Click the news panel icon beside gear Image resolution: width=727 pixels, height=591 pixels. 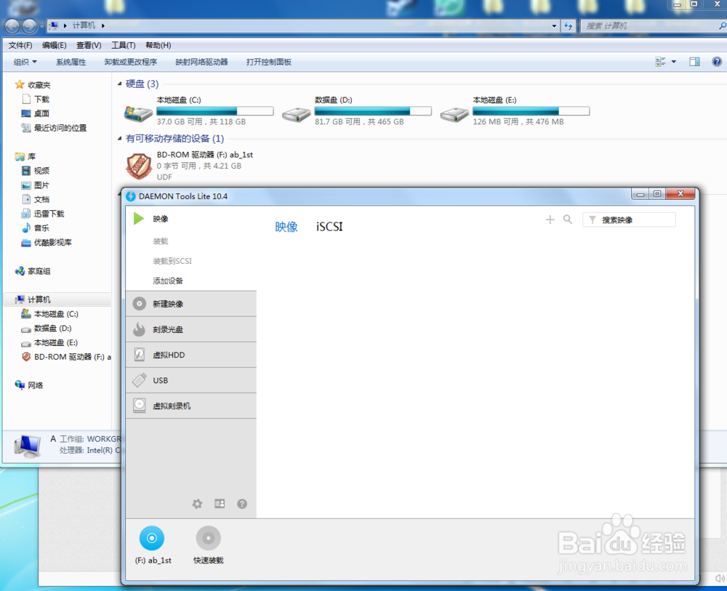pyautogui.click(x=220, y=503)
